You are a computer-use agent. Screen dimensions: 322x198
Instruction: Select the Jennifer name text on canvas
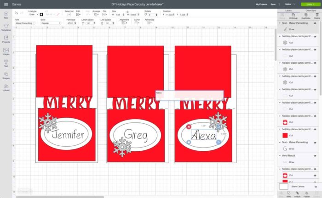point(68,135)
